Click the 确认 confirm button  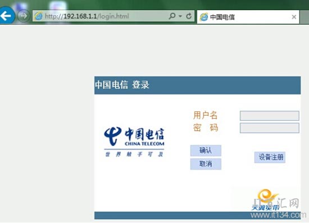206,151
